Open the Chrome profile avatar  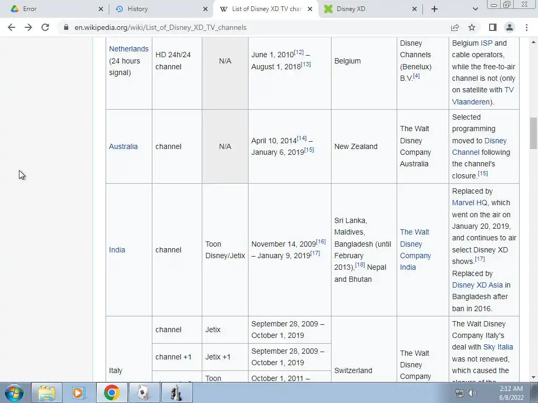510,27
